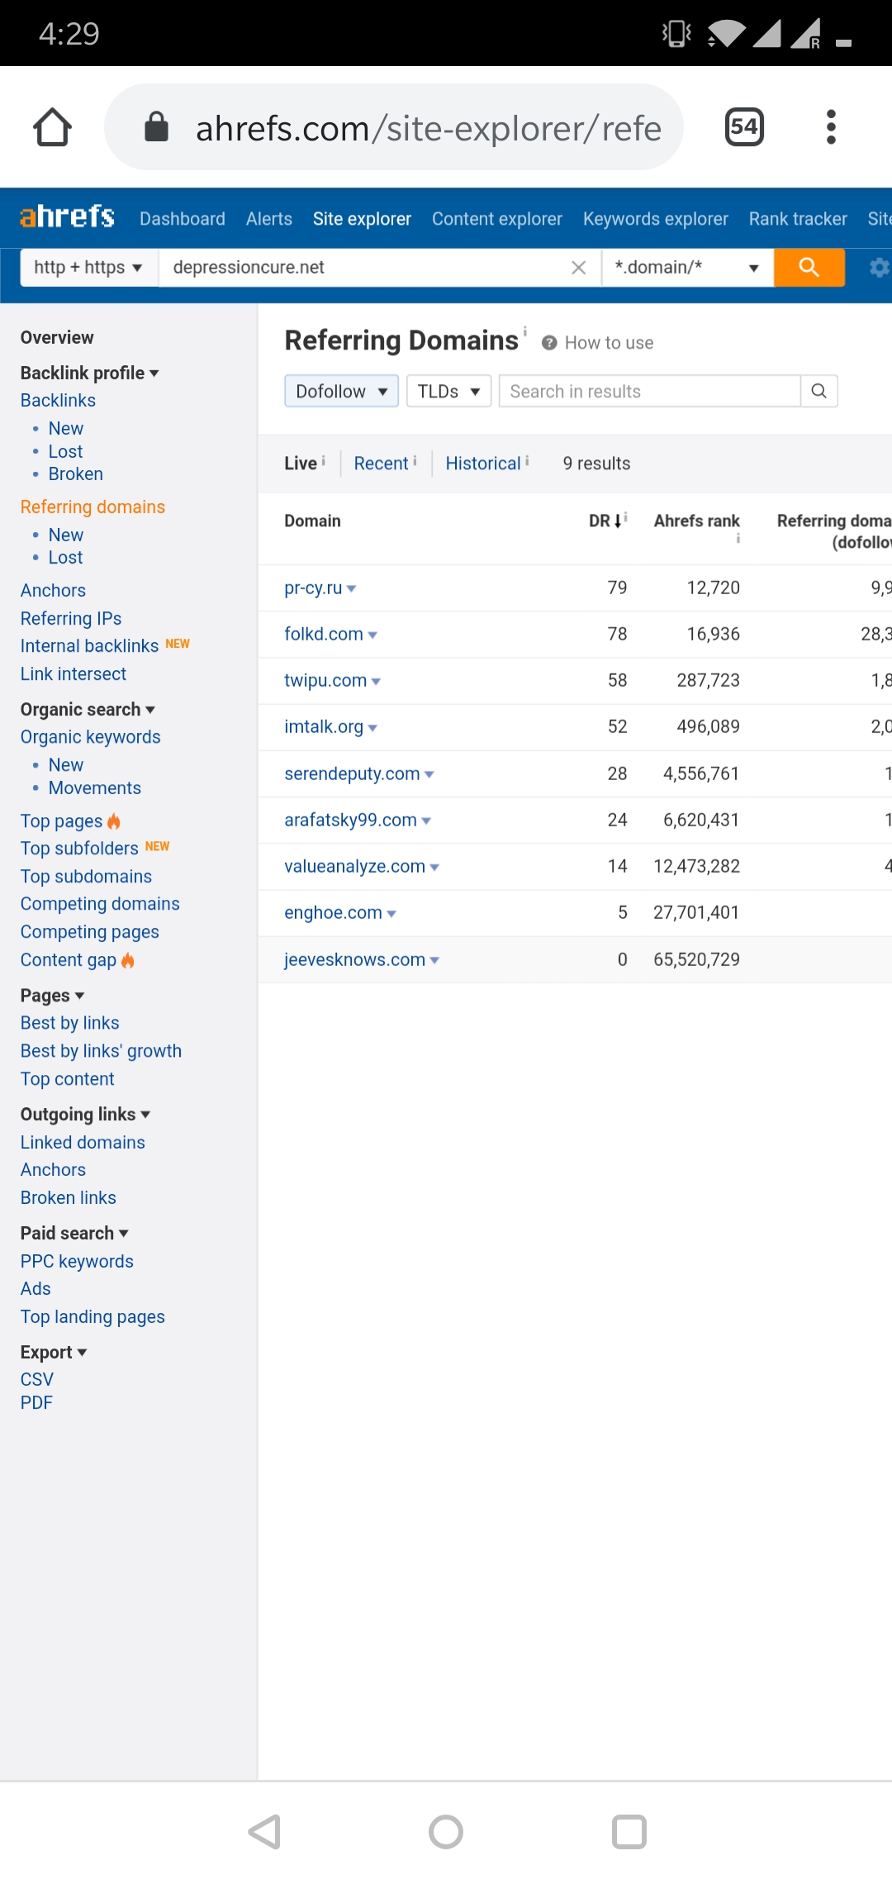This screenshot has height=1884, width=892.
Task: Tap the Android back navigation button
Action: [x=265, y=1832]
